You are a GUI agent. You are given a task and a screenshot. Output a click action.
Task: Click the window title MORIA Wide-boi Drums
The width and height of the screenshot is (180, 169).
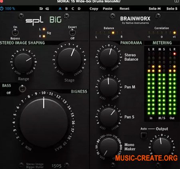coord(89,2)
